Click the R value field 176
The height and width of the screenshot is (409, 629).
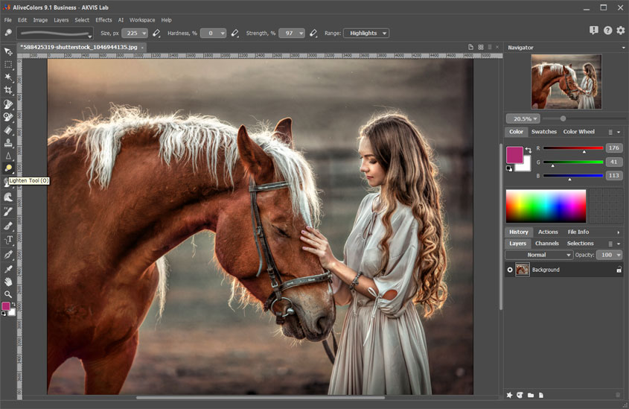point(614,148)
